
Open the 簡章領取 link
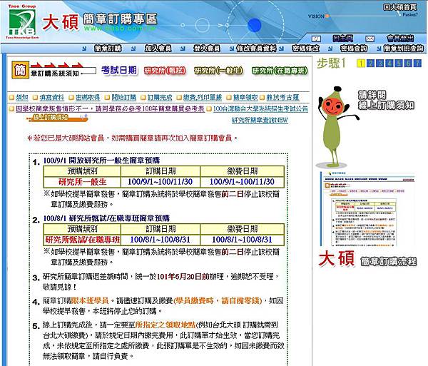(245, 98)
